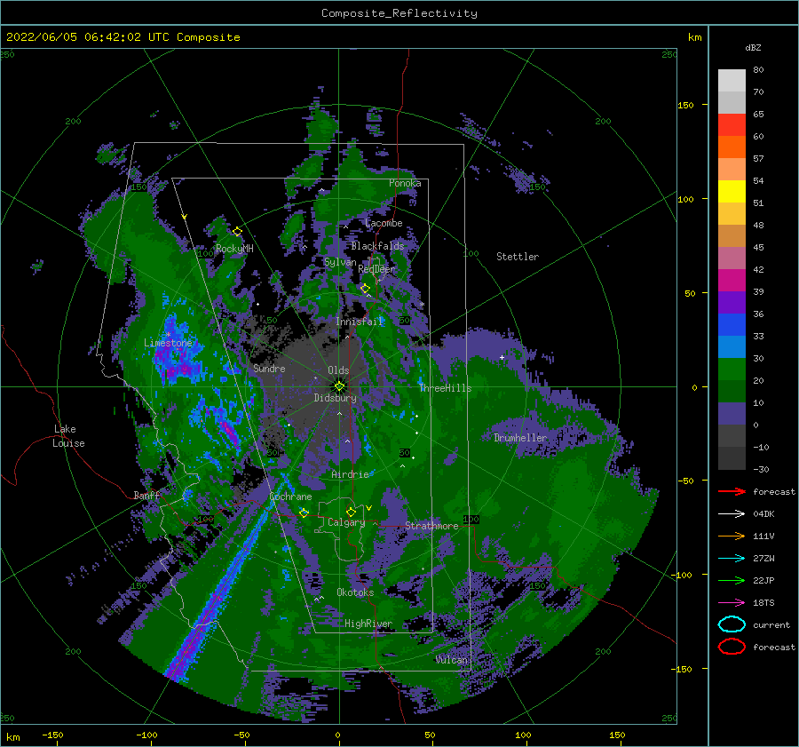Viewport: 799px width, 747px height.
Task: Click the Sundre town label
Action: pos(269,368)
